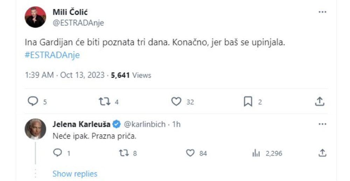Open Mili Čolić's profile picture
This screenshot has width=350, height=181.
point(35,17)
